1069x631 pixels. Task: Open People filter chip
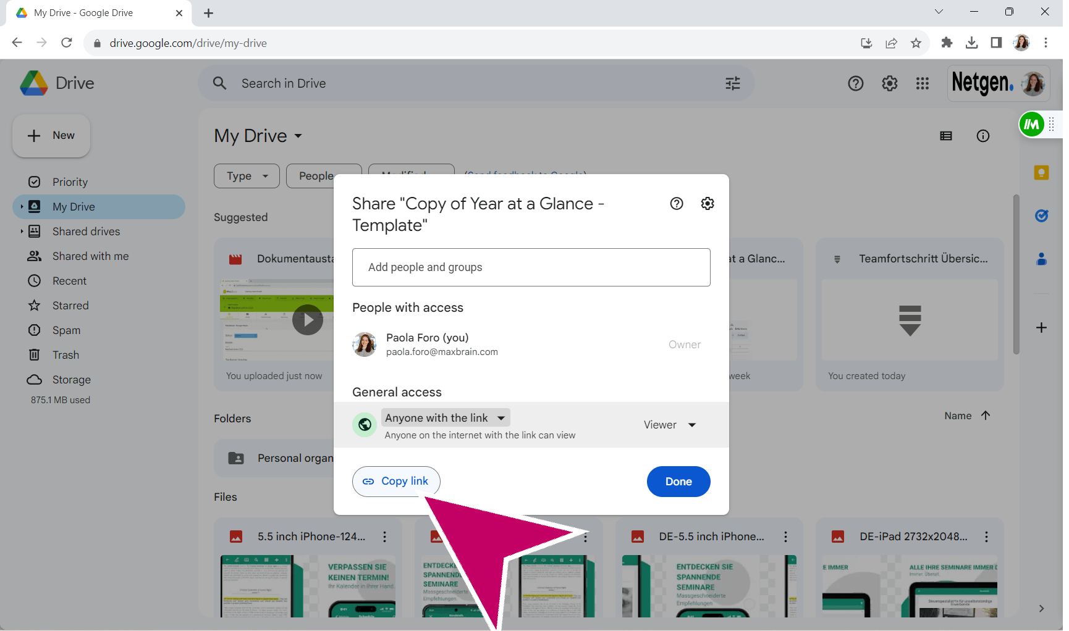(324, 176)
